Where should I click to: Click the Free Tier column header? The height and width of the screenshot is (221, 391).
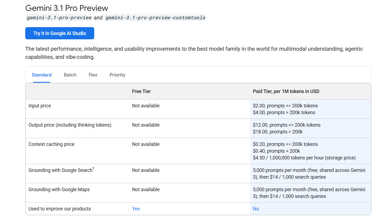[x=141, y=91]
